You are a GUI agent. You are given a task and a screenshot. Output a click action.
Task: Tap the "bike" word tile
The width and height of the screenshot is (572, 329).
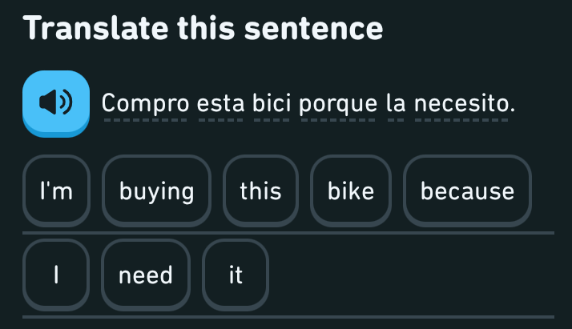351,191
